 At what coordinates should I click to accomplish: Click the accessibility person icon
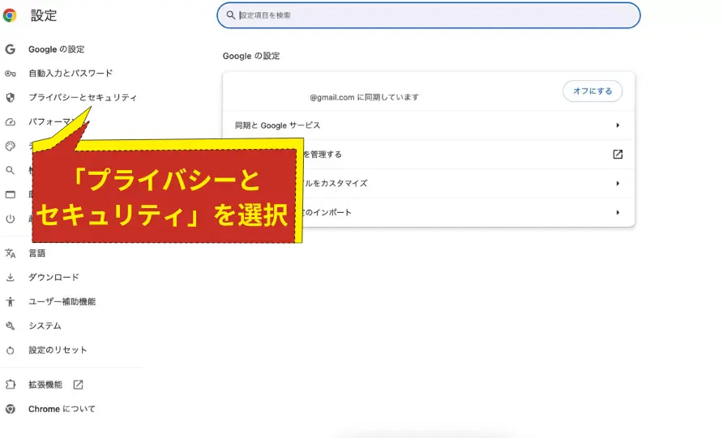pyautogui.click(x=11, y=302)
